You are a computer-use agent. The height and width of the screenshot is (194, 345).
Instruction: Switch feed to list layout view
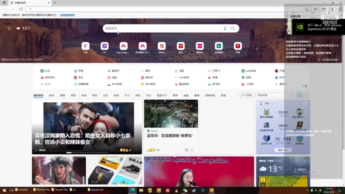306,95
